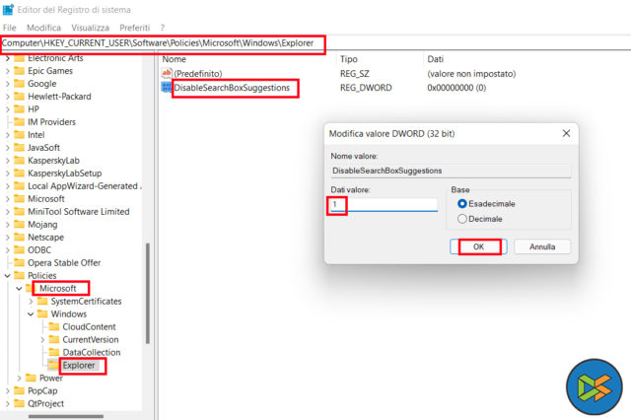Click the Registry Editor app icon

pyautogui.click(x=8, y=9)
